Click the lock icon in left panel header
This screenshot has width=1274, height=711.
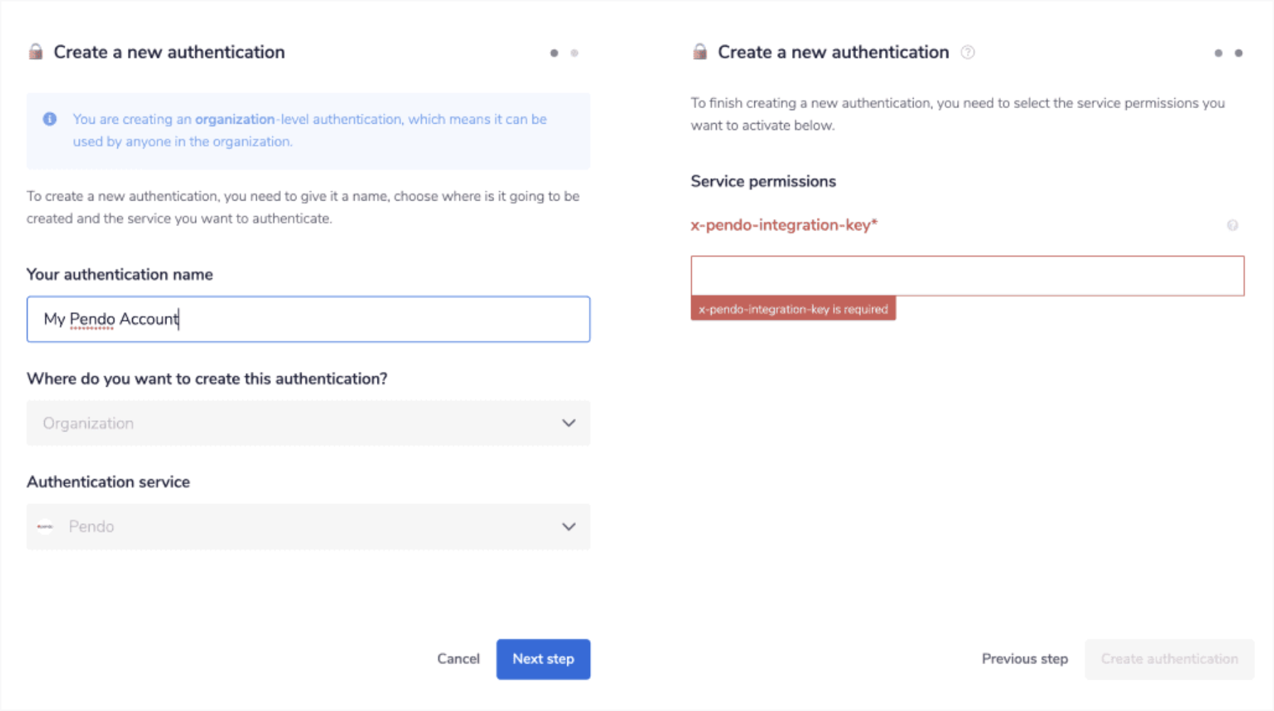36,52
